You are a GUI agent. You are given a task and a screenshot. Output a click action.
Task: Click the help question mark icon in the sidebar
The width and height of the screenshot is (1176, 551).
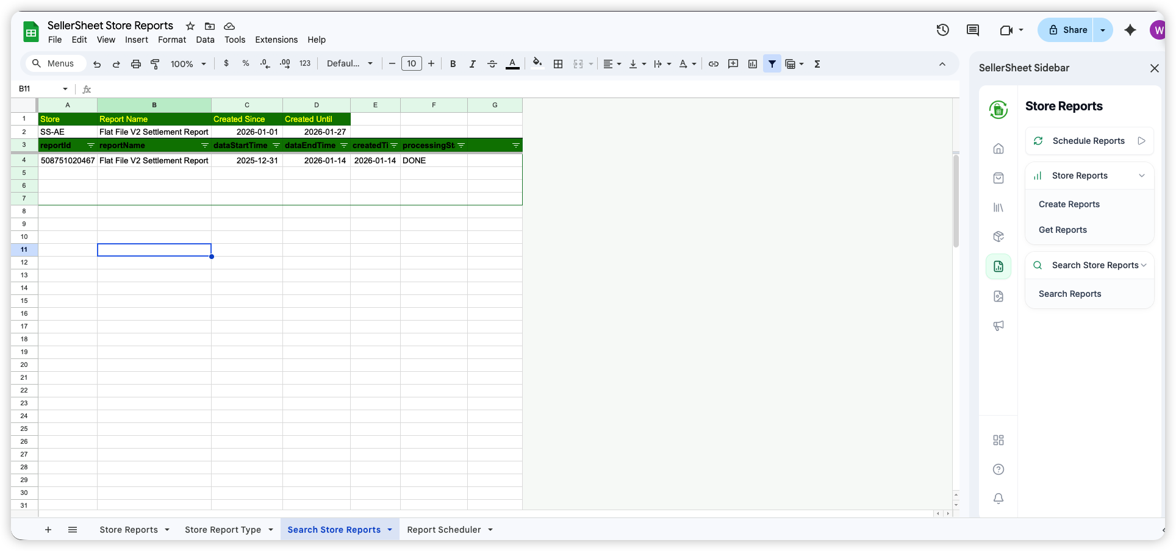(x=999, y=469)
